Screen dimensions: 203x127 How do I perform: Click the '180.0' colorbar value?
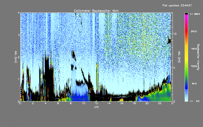(x=194, y=49)
